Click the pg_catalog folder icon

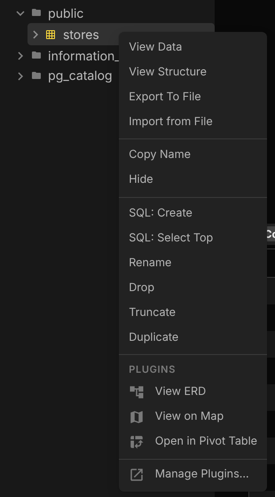(x=36, y=76)
